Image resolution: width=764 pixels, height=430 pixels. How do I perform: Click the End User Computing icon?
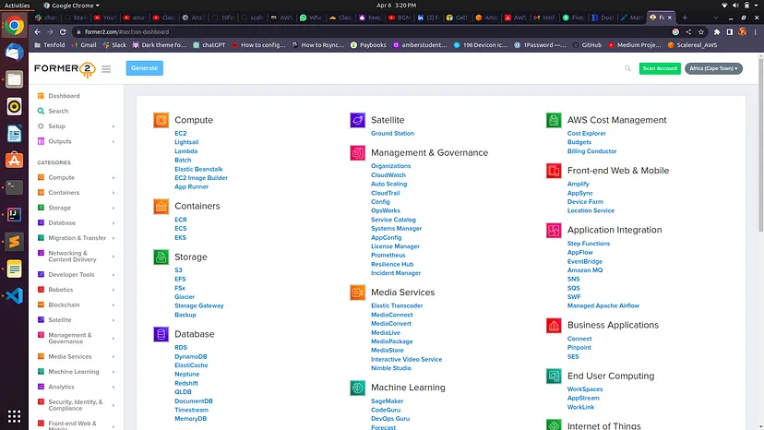pos(554,376)
